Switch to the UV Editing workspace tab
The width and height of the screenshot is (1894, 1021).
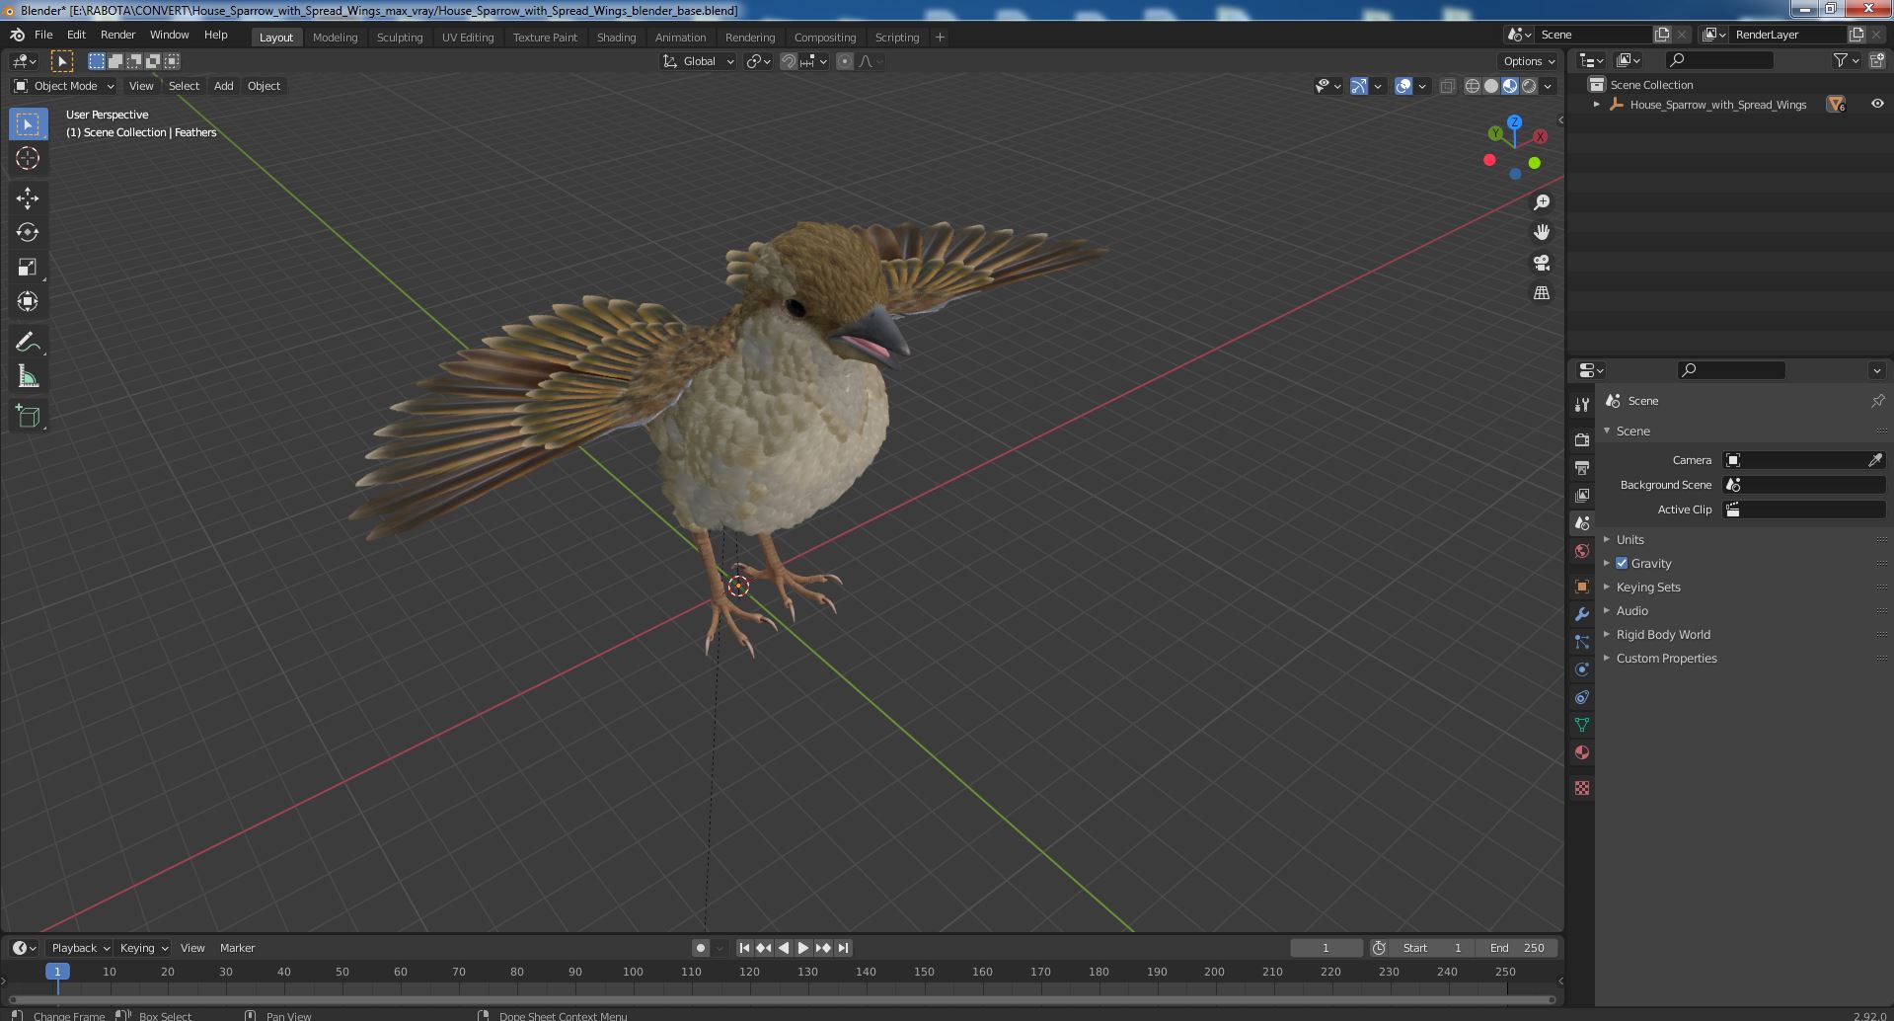pos(468,37)
